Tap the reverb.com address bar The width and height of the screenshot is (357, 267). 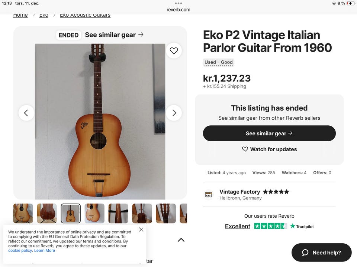click(178, 10)
